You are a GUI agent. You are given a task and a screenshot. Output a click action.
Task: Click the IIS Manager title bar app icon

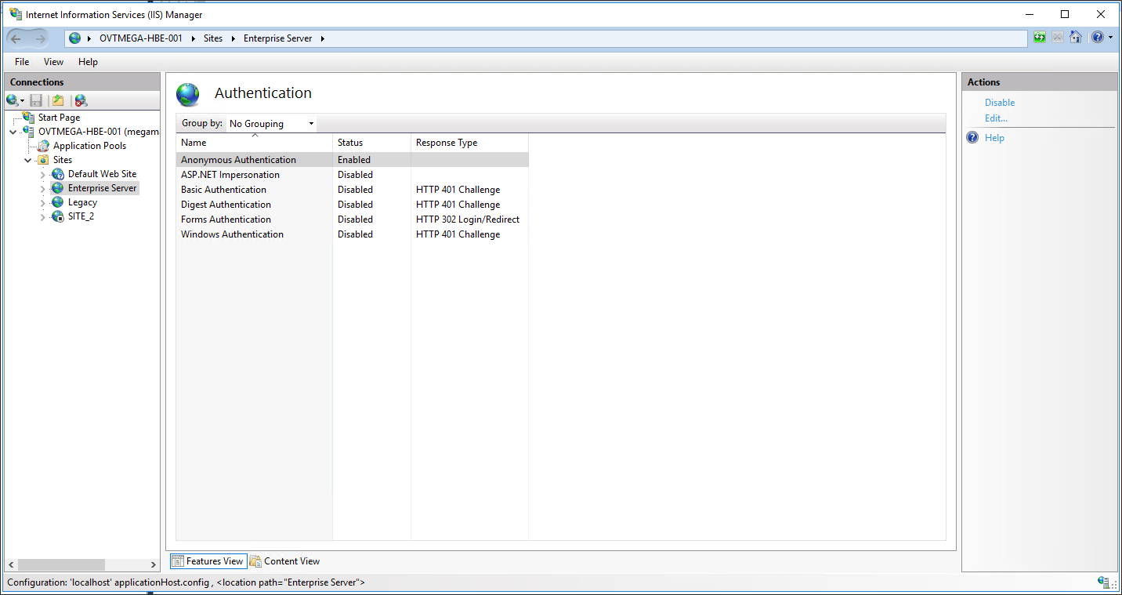(x=15, y=14)
